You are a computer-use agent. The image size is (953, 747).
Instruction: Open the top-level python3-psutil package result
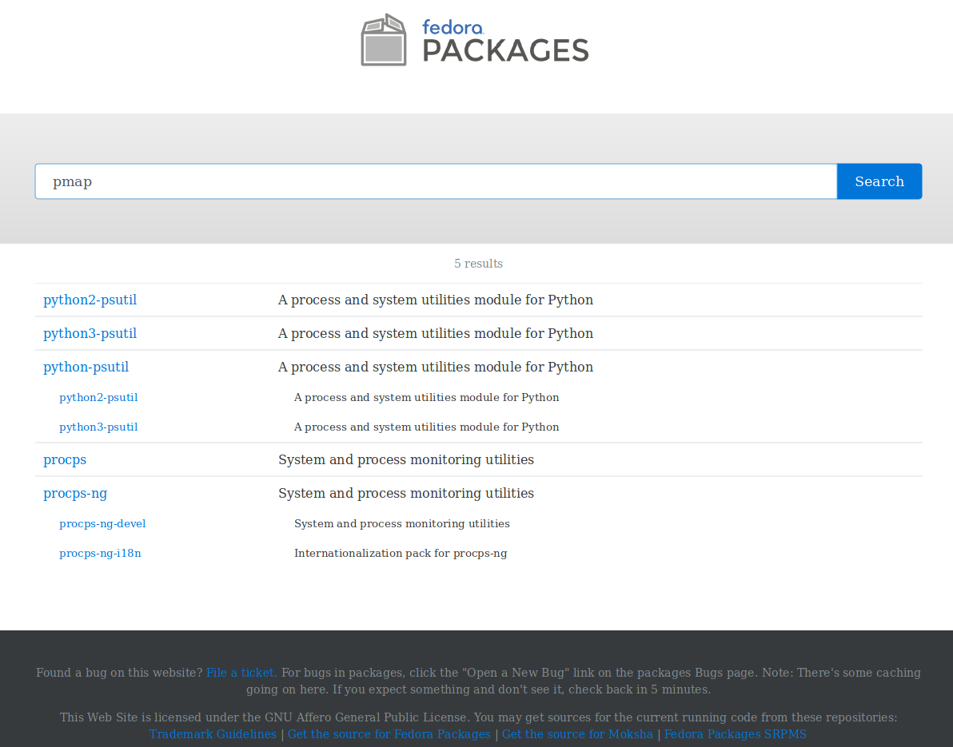(x=90, y=333)
